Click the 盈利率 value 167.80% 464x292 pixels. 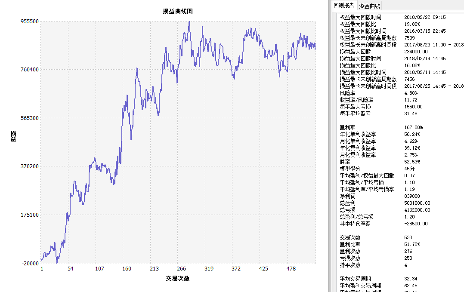click(413, 127)
